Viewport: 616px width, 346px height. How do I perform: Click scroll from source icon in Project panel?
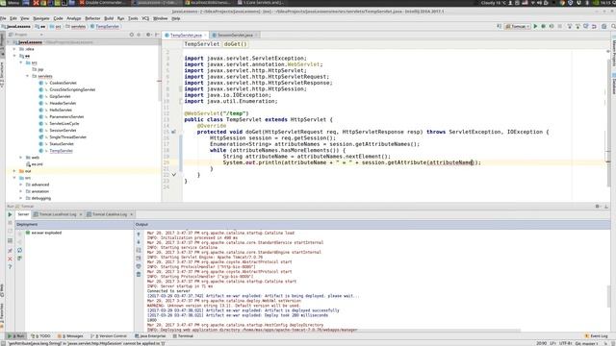click(x=132, y=35)
